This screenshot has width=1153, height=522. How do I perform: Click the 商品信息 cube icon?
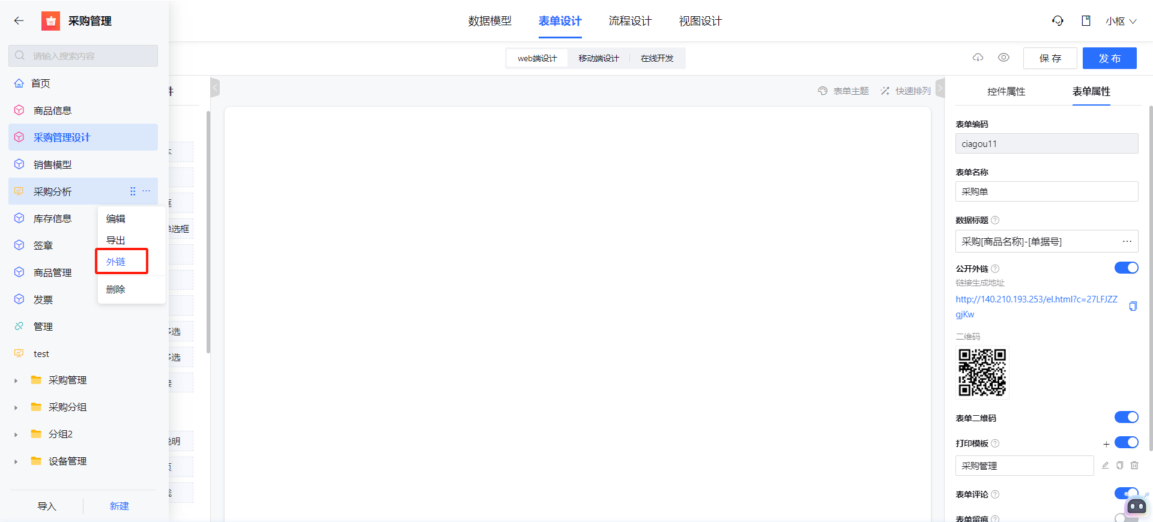(x=19, y=110)
